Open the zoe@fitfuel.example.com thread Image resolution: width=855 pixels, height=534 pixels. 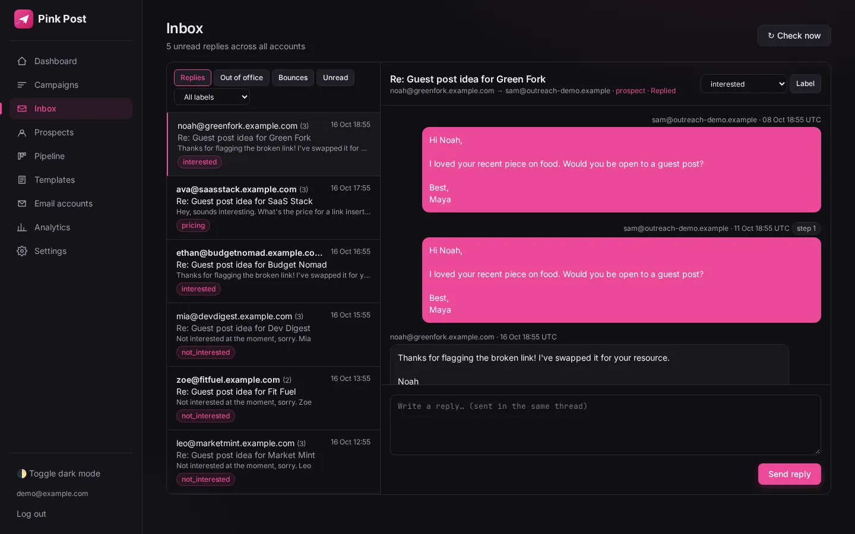274,398
